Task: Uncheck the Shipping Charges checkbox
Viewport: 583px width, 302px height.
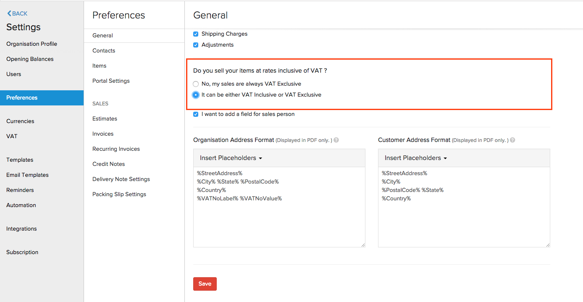Action: pyautogui.click(x=196, y=34)
